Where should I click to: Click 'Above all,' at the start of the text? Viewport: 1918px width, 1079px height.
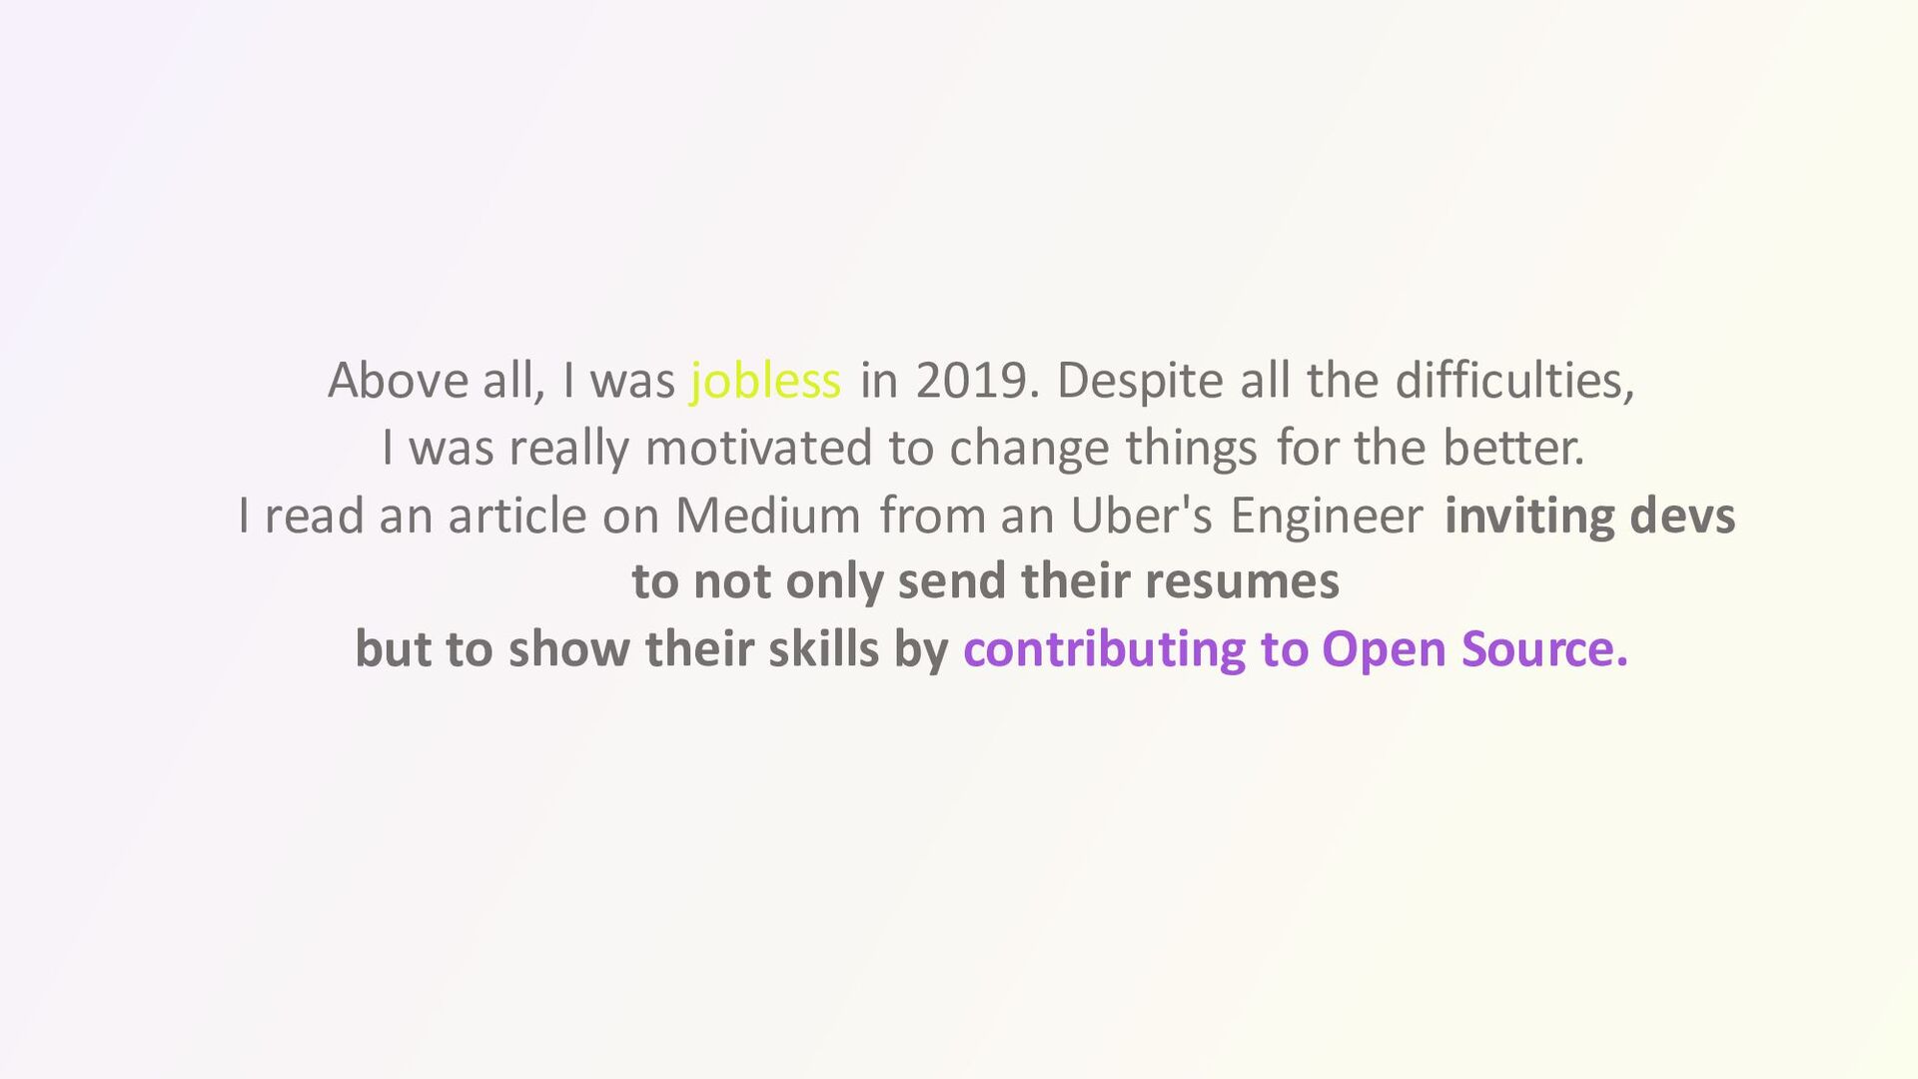point(437,382)
